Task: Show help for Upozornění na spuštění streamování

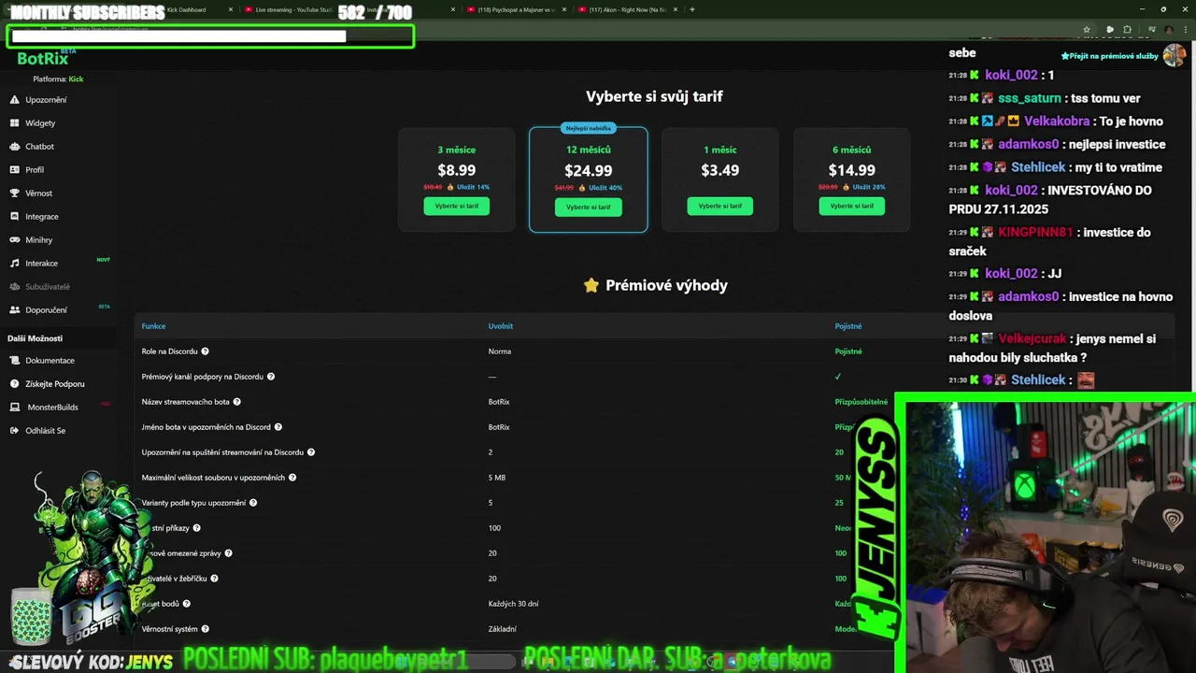Action: (311, 452)
